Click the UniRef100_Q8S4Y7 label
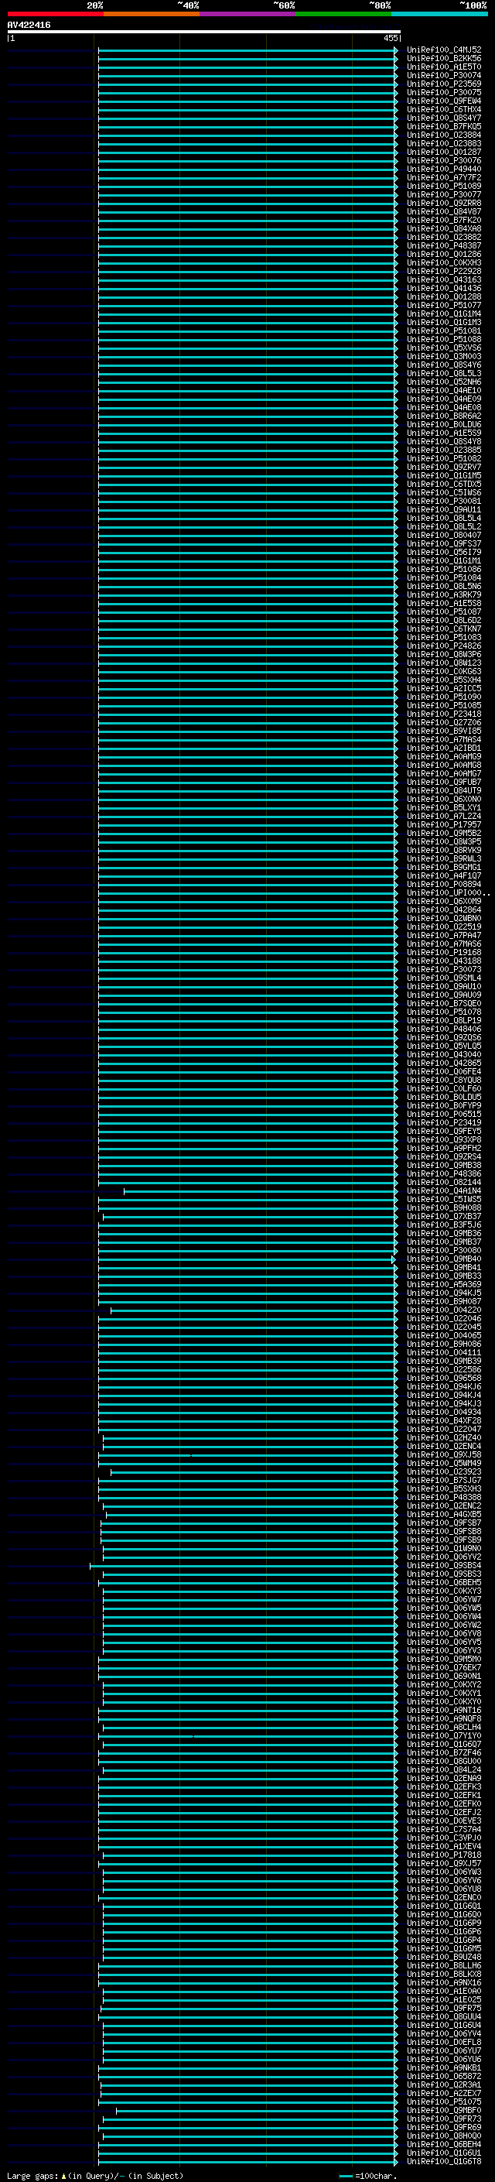495x2182 pixels. 444,118
